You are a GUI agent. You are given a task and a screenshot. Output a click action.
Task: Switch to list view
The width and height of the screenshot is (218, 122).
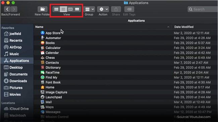click(x=63, y=9)
